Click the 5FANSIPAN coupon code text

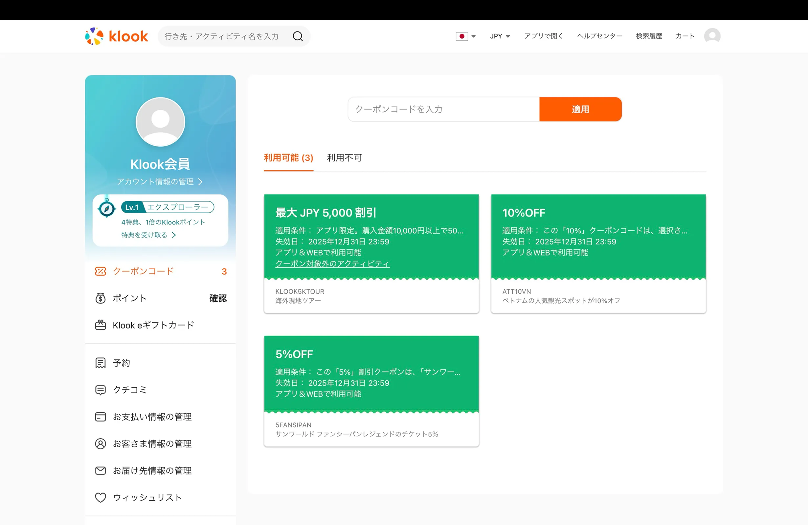point(293,425)
